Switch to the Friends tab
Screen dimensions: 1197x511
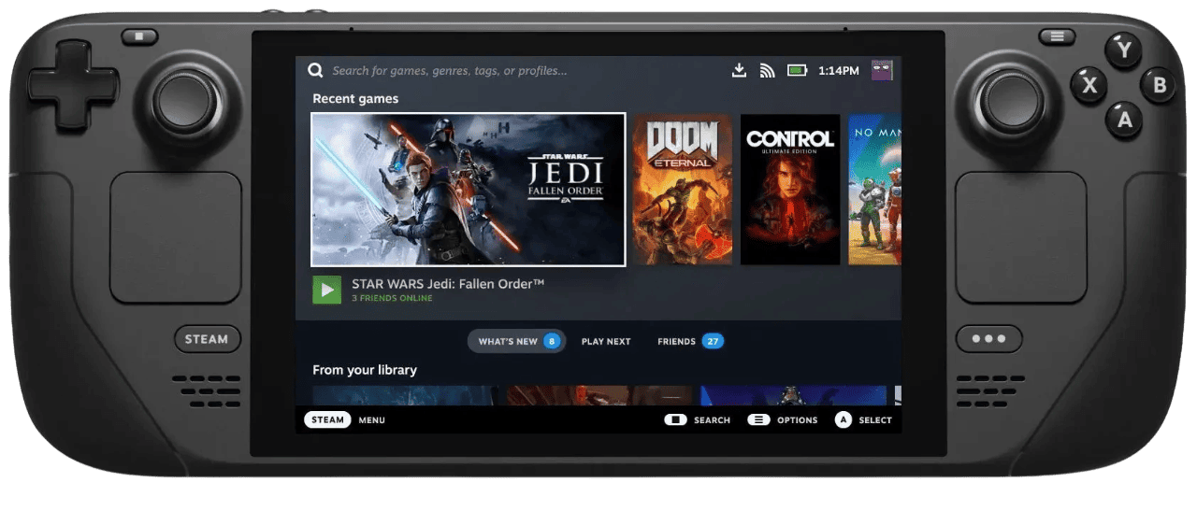pyautogui.click(x=690, y=341)
